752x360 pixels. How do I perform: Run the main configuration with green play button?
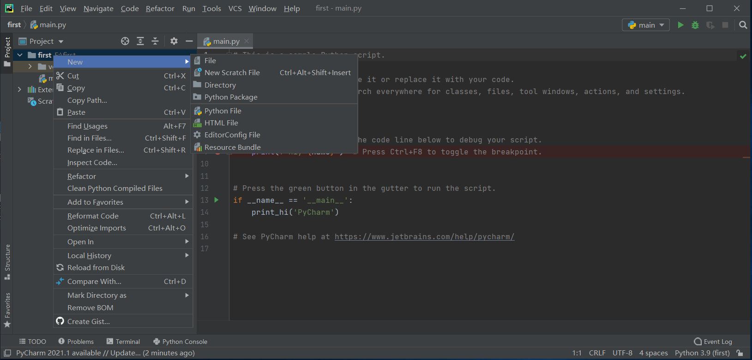[x=680, y=25]
